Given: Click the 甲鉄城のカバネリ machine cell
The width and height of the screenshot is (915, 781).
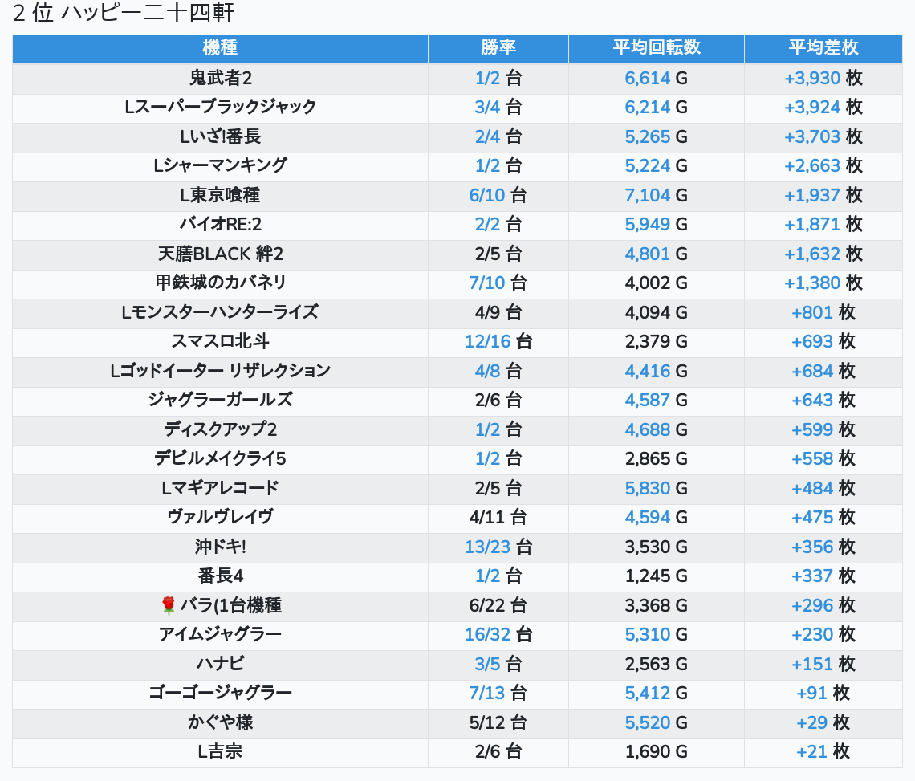Looking at the screenshot, I should (x=220, y=283).
